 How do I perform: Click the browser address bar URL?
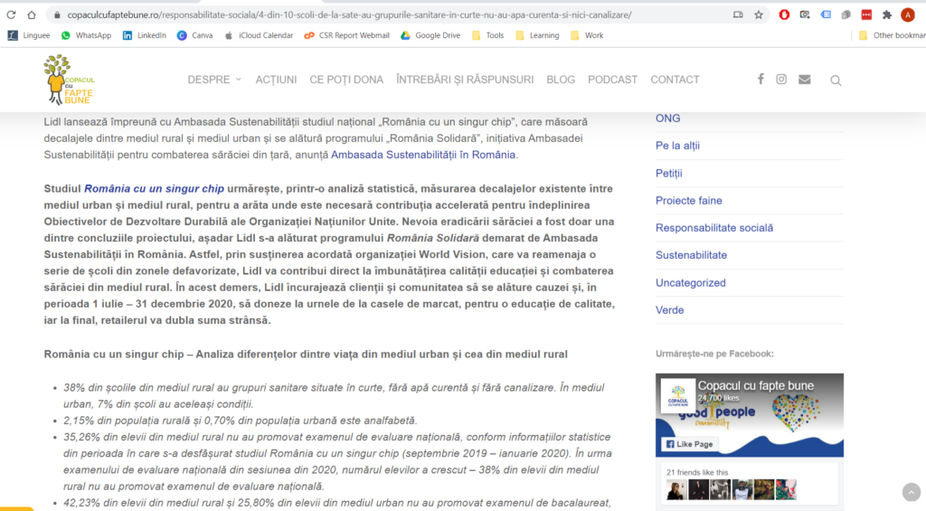pyautogui.click(x=349, y=14)
